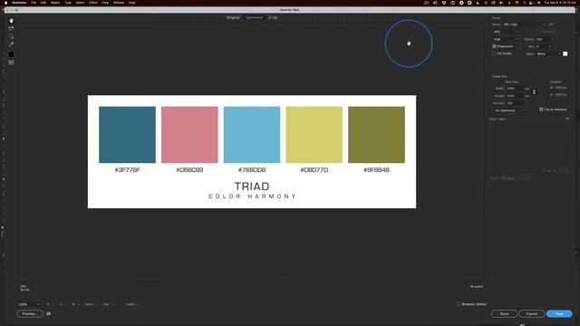
Task: Open the Help menu
Action: coord(132,3)
